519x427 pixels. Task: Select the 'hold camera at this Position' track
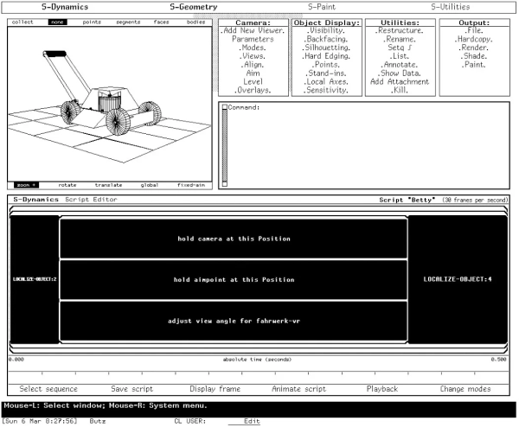point(233,237)
